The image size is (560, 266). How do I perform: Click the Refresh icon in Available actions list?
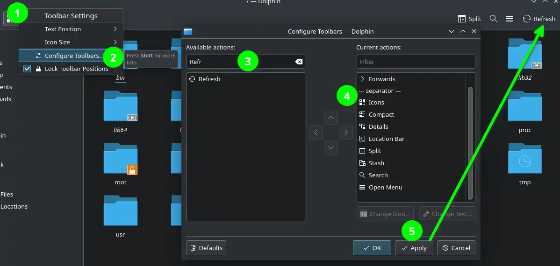tap(192, 79)
